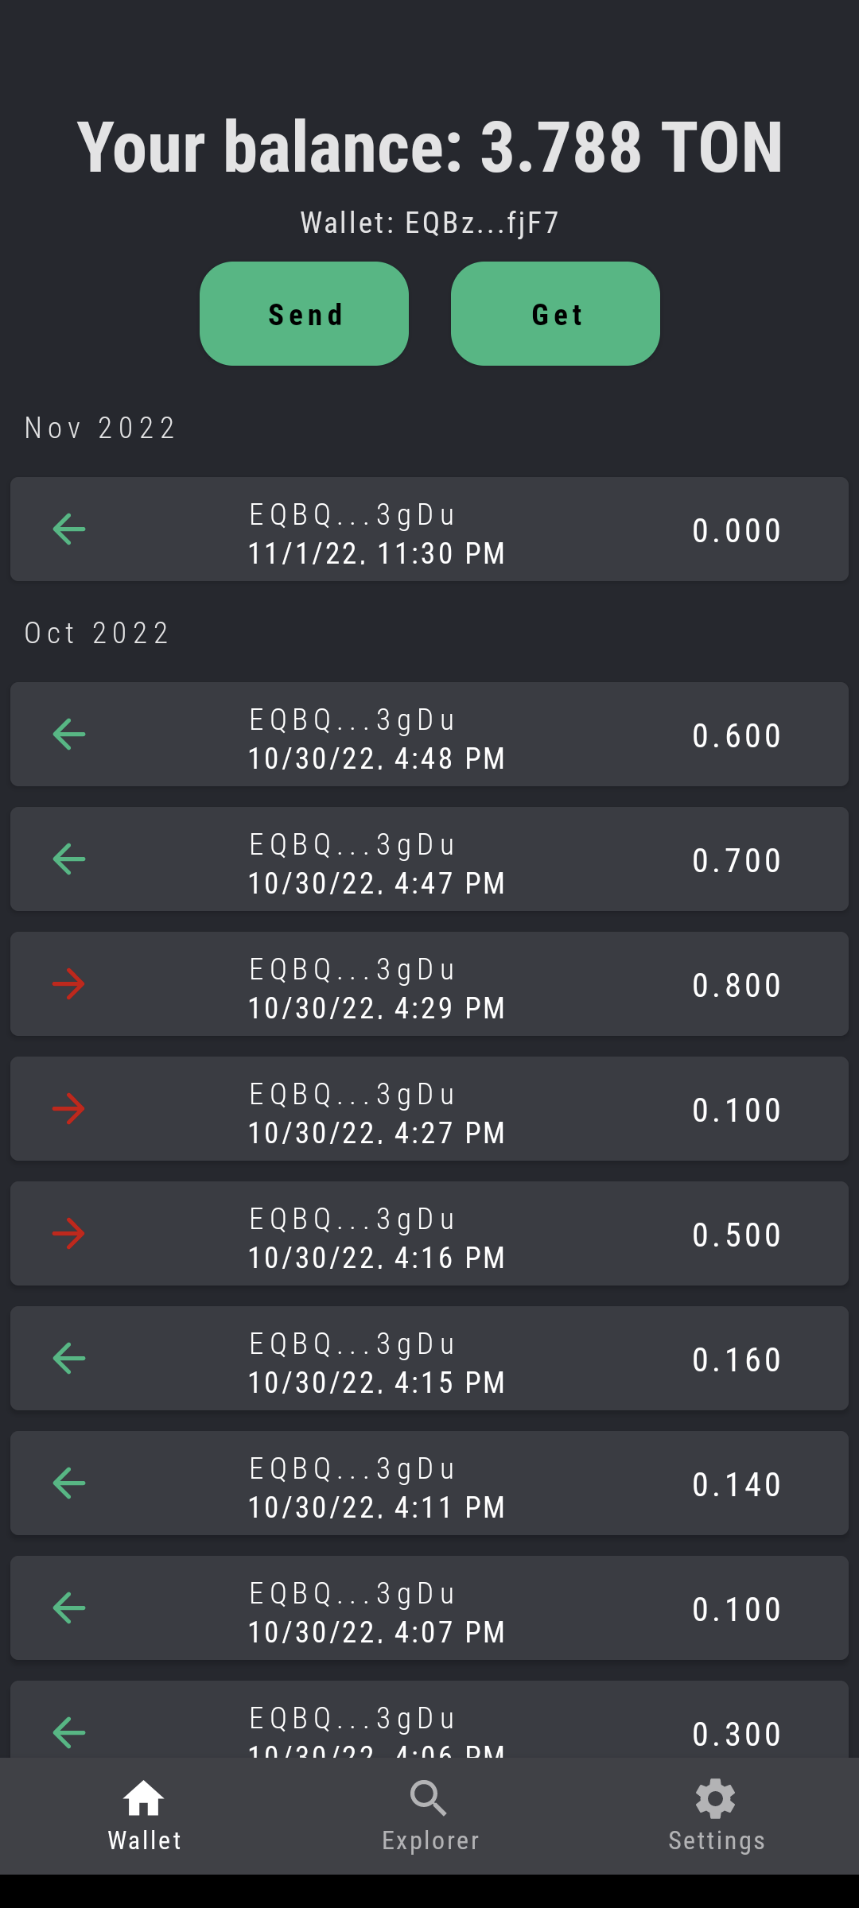The height and width of the screenshot is (1908, 859).
Task: Click red arrow on 4:27 PM transaction
Action: (x=69, y=1109)
